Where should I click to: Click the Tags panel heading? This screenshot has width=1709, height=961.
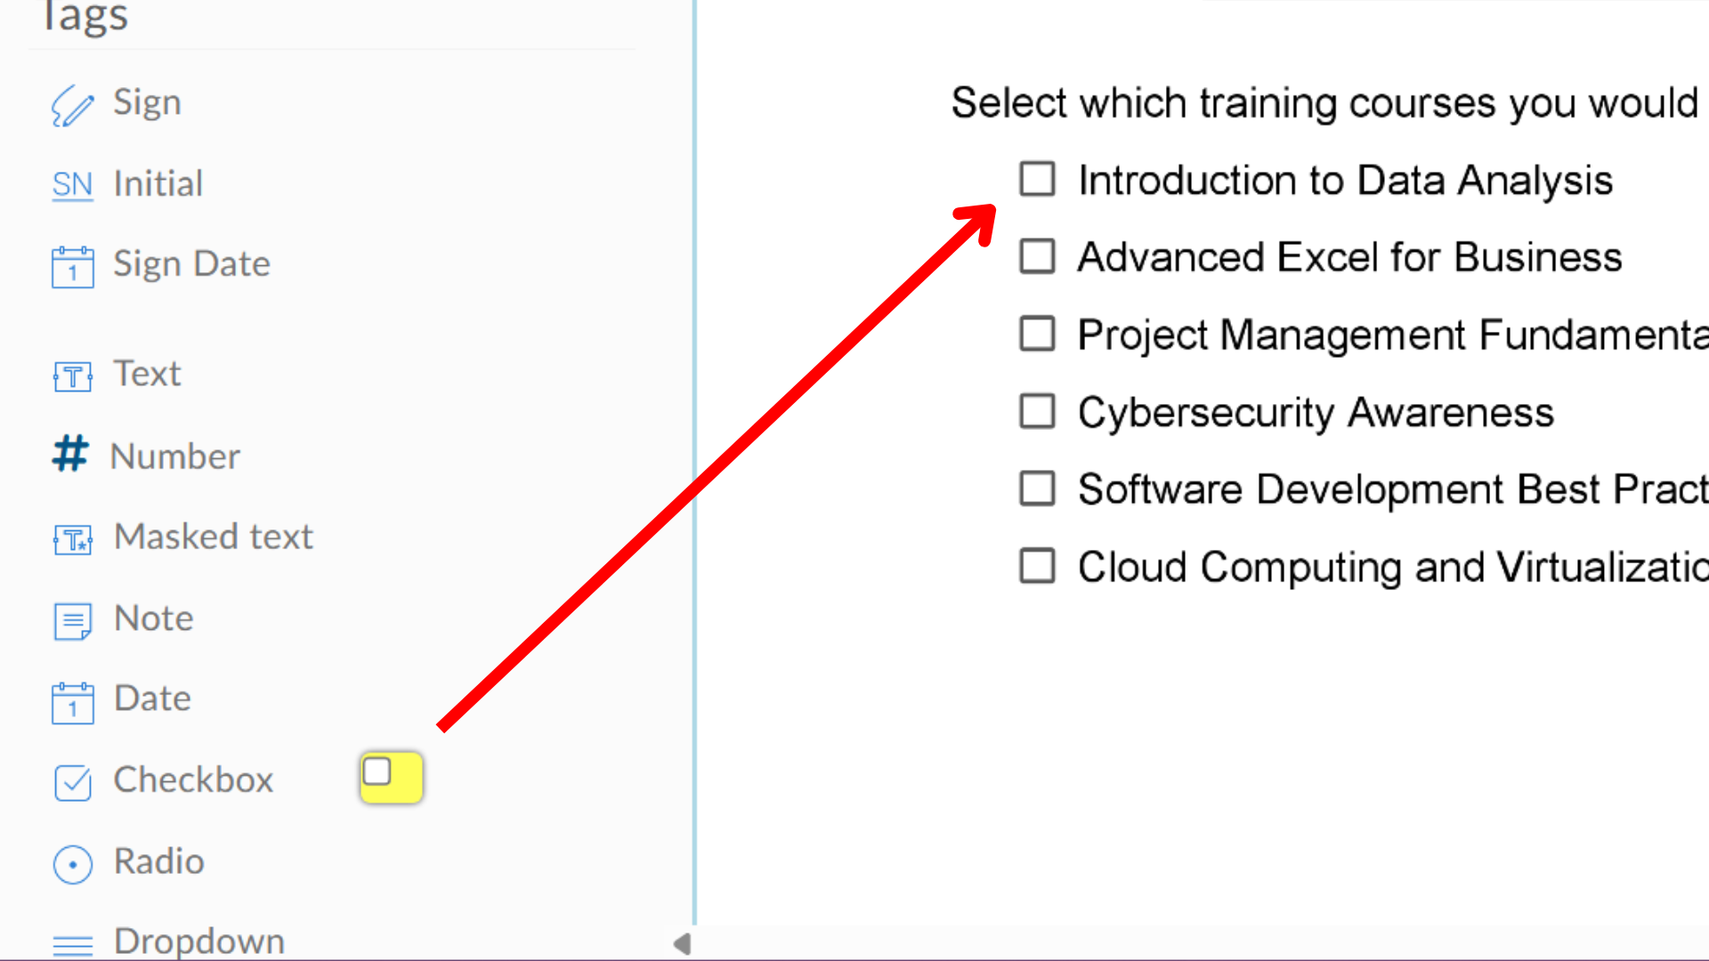[84, 16]
